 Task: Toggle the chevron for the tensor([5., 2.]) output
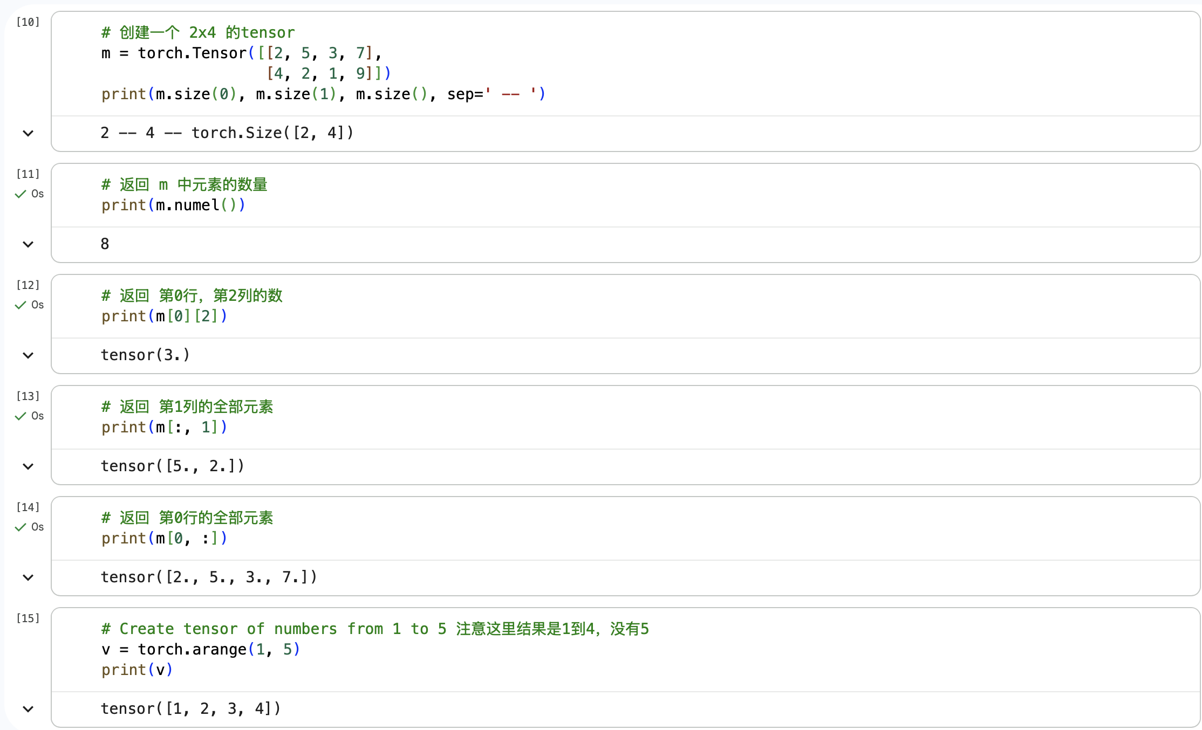(x=28, y=466)
